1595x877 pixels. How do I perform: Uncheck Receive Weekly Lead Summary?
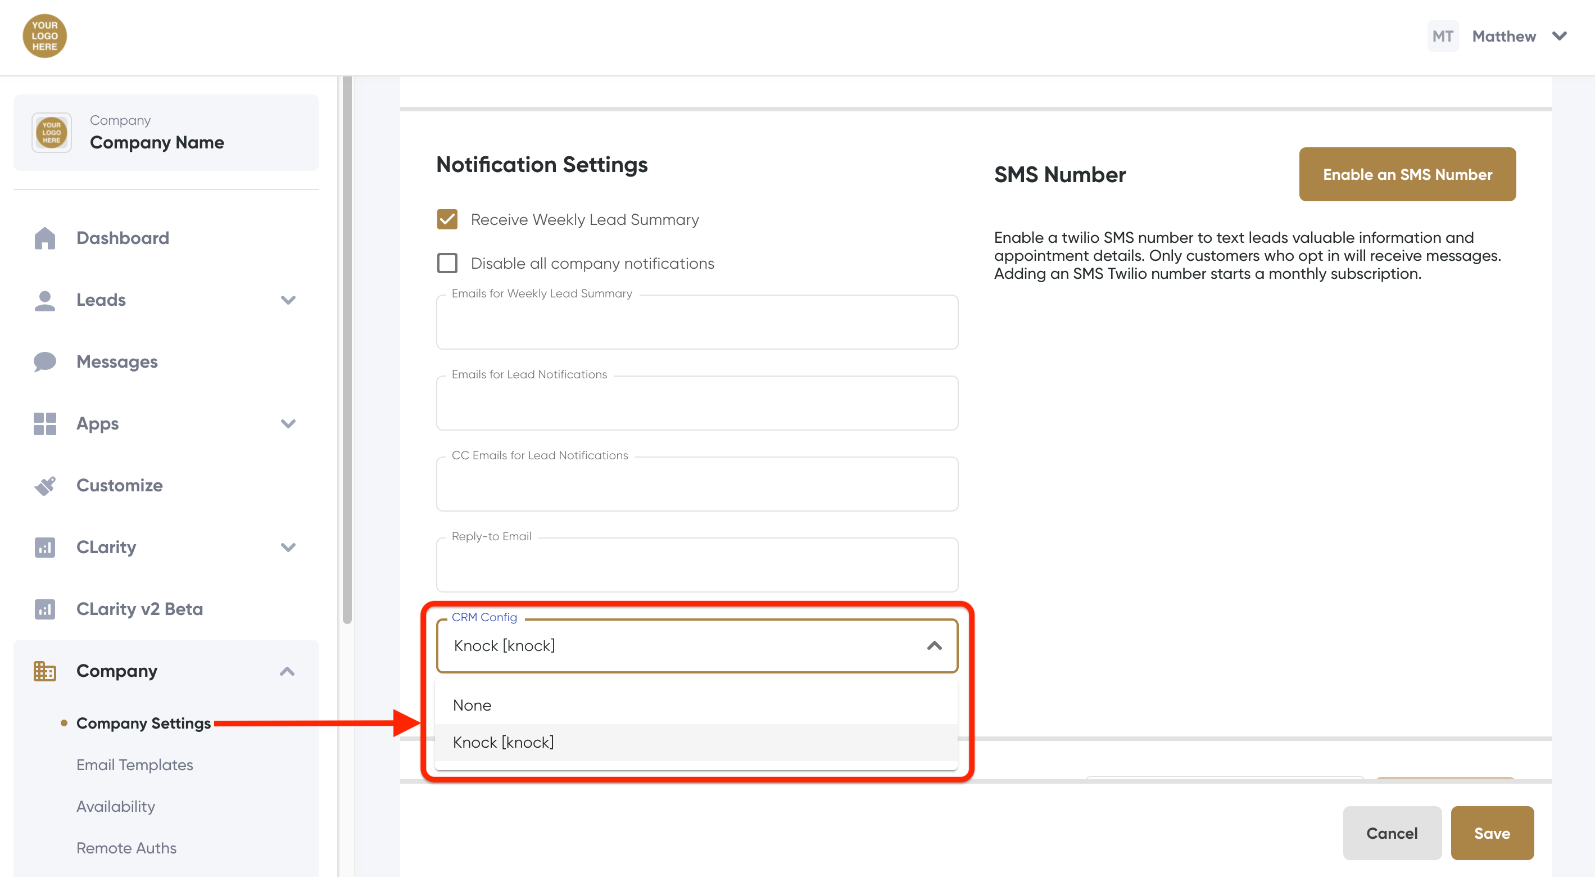[x=447, y=219]
